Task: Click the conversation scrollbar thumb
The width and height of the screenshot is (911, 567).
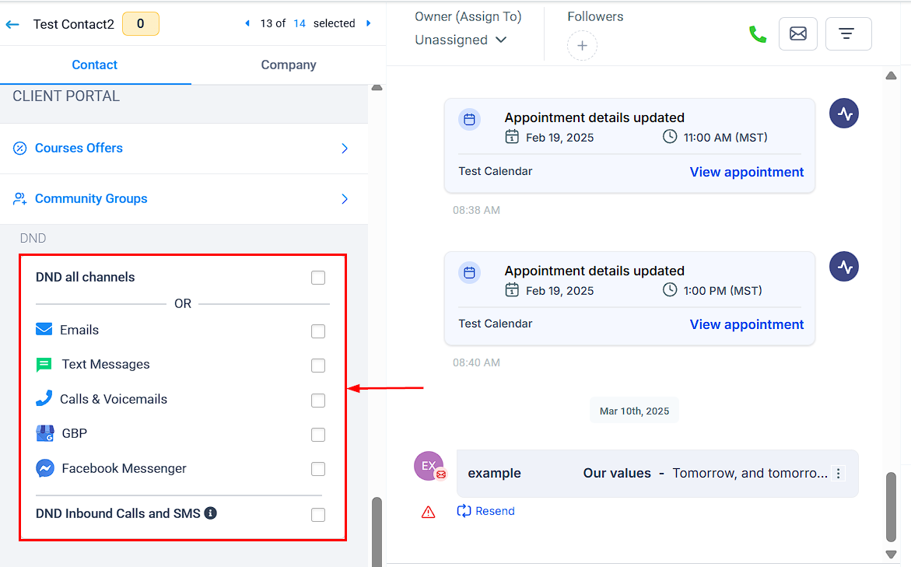Action: pos(892,506)
